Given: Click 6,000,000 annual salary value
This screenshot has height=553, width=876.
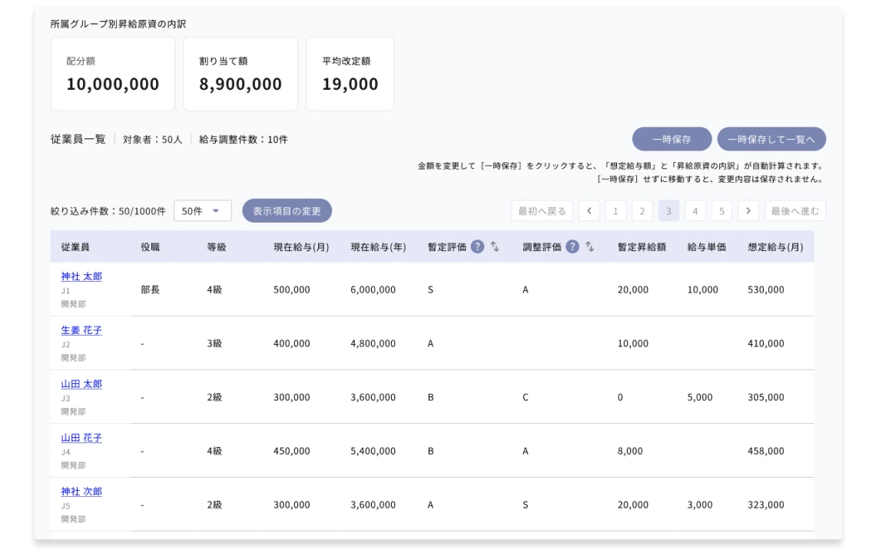Looking at the screenshot, I should pyautogui.click(x=373, y=290).
